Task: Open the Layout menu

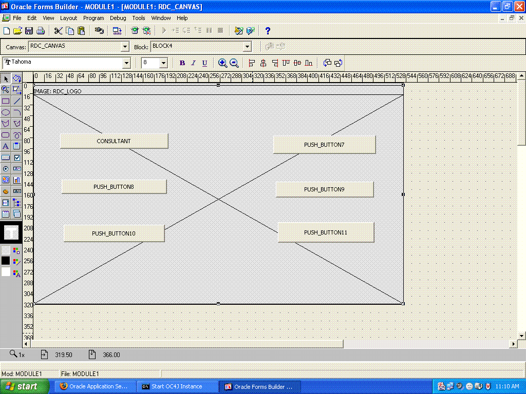Action: [x=68, y=18]
